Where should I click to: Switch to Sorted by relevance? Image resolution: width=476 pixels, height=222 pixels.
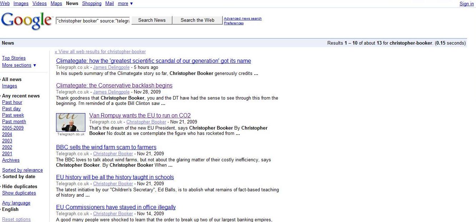click(22, 170)
